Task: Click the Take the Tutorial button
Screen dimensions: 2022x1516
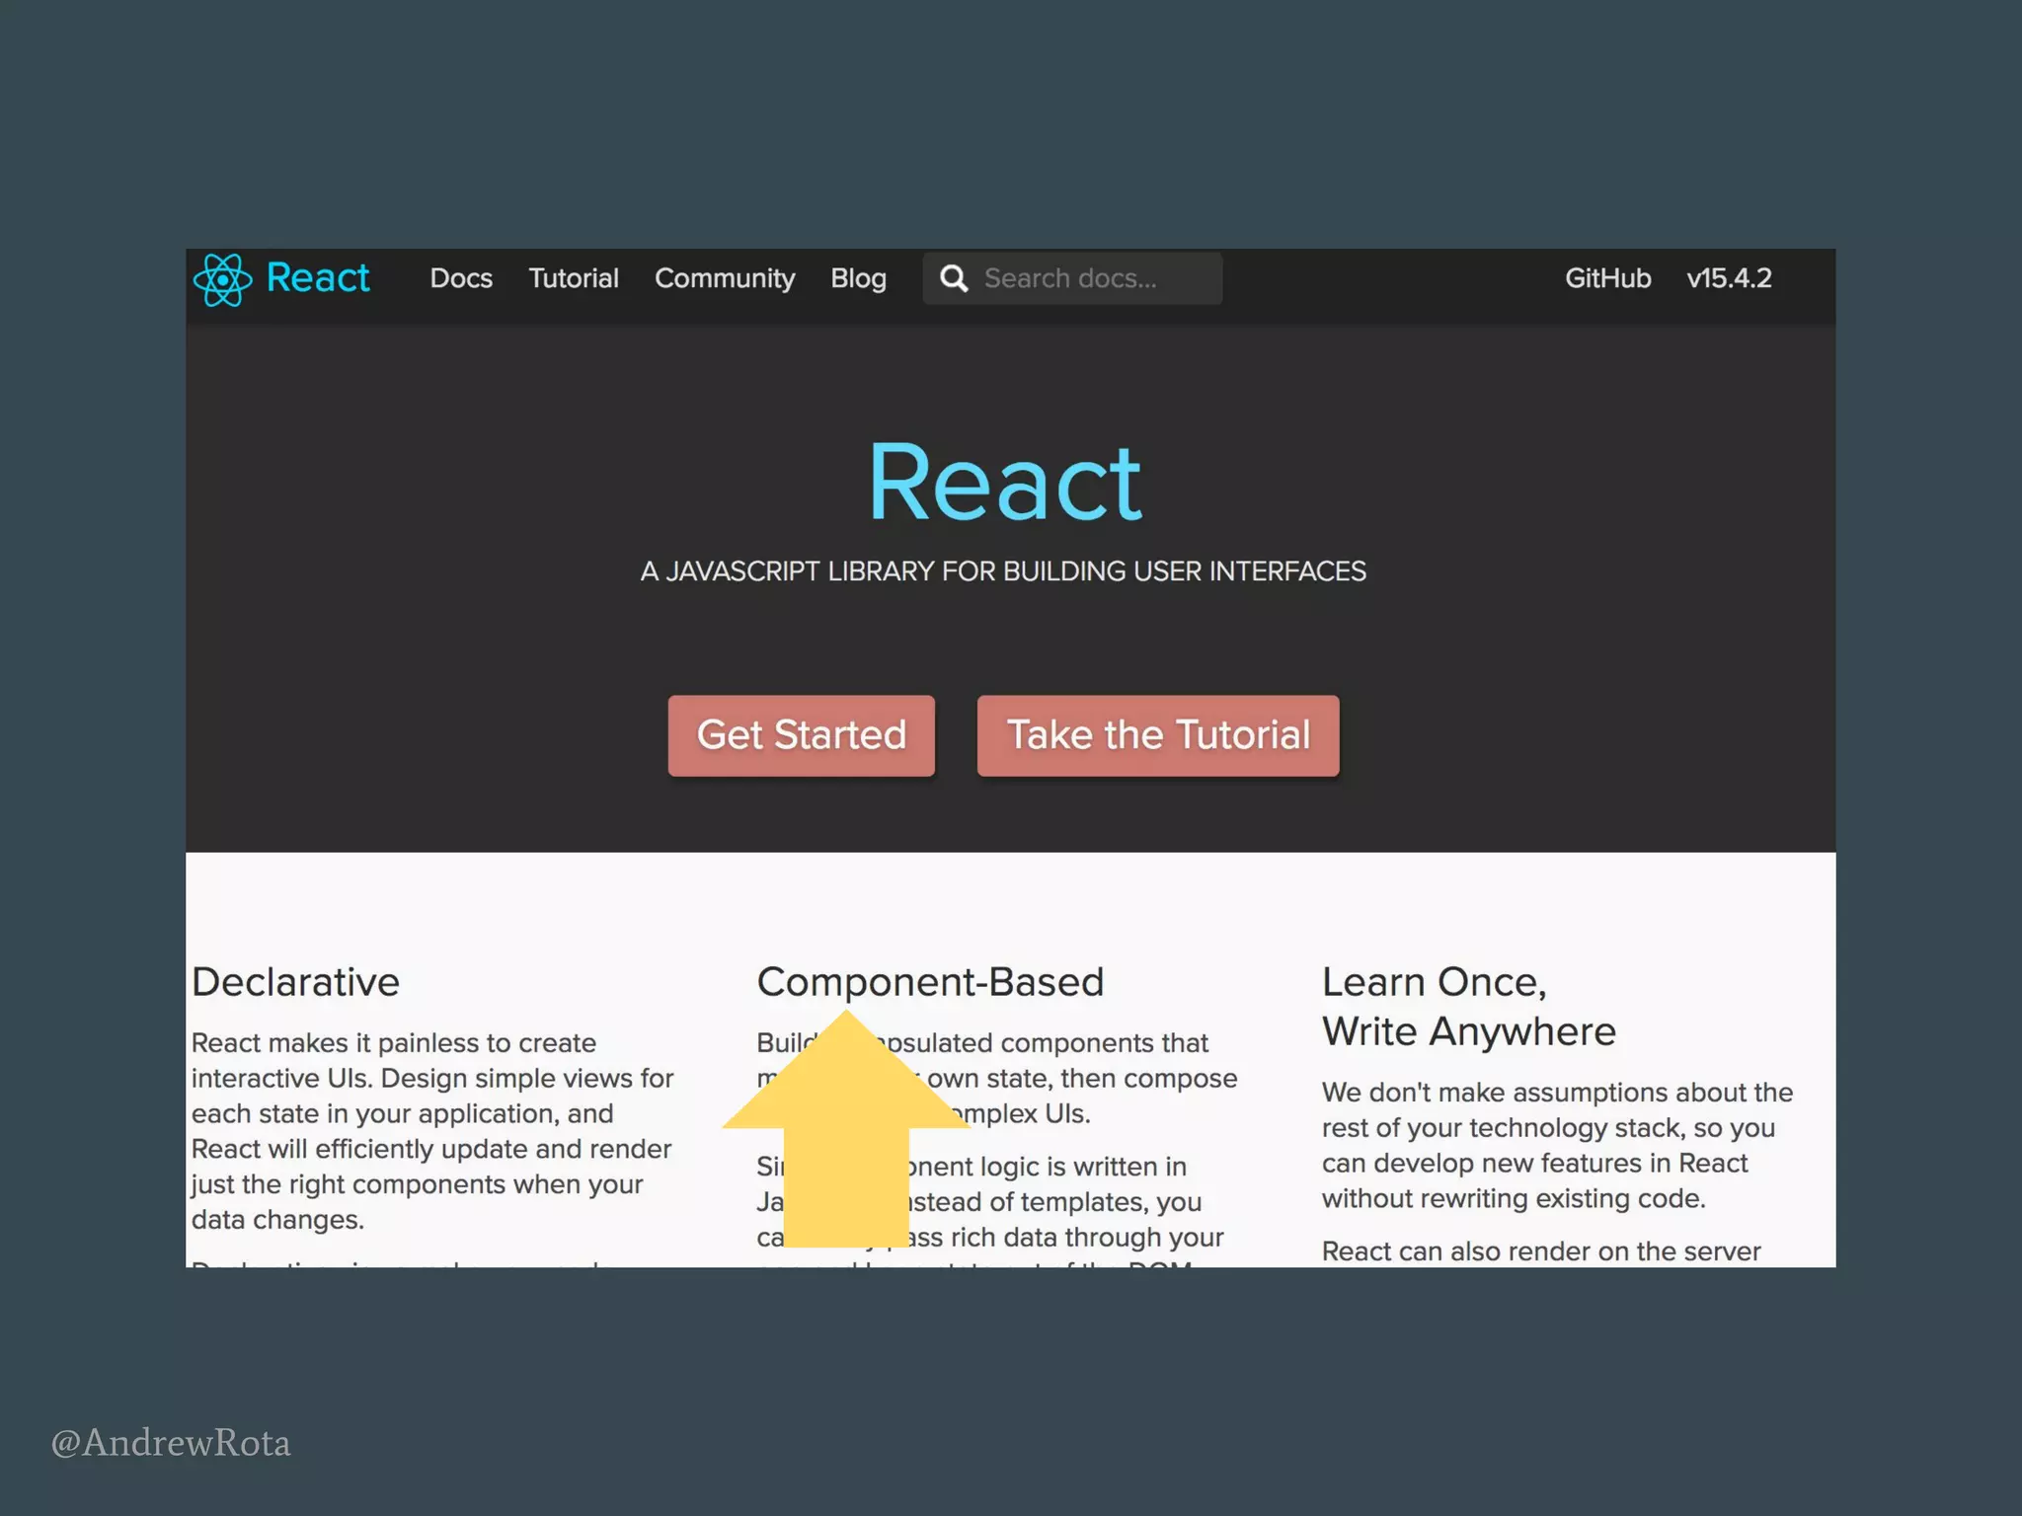Action: tap(1158, 735)
